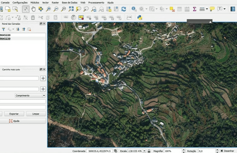
Task: Activate the Identify Features tool
Action: point(134,9)
